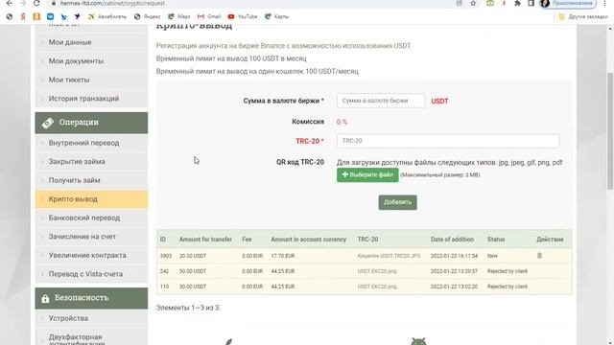Viewport: 614px width, 345px height.
Task: Click Rejected by client in row 242
Action: [x=508, y=271]
